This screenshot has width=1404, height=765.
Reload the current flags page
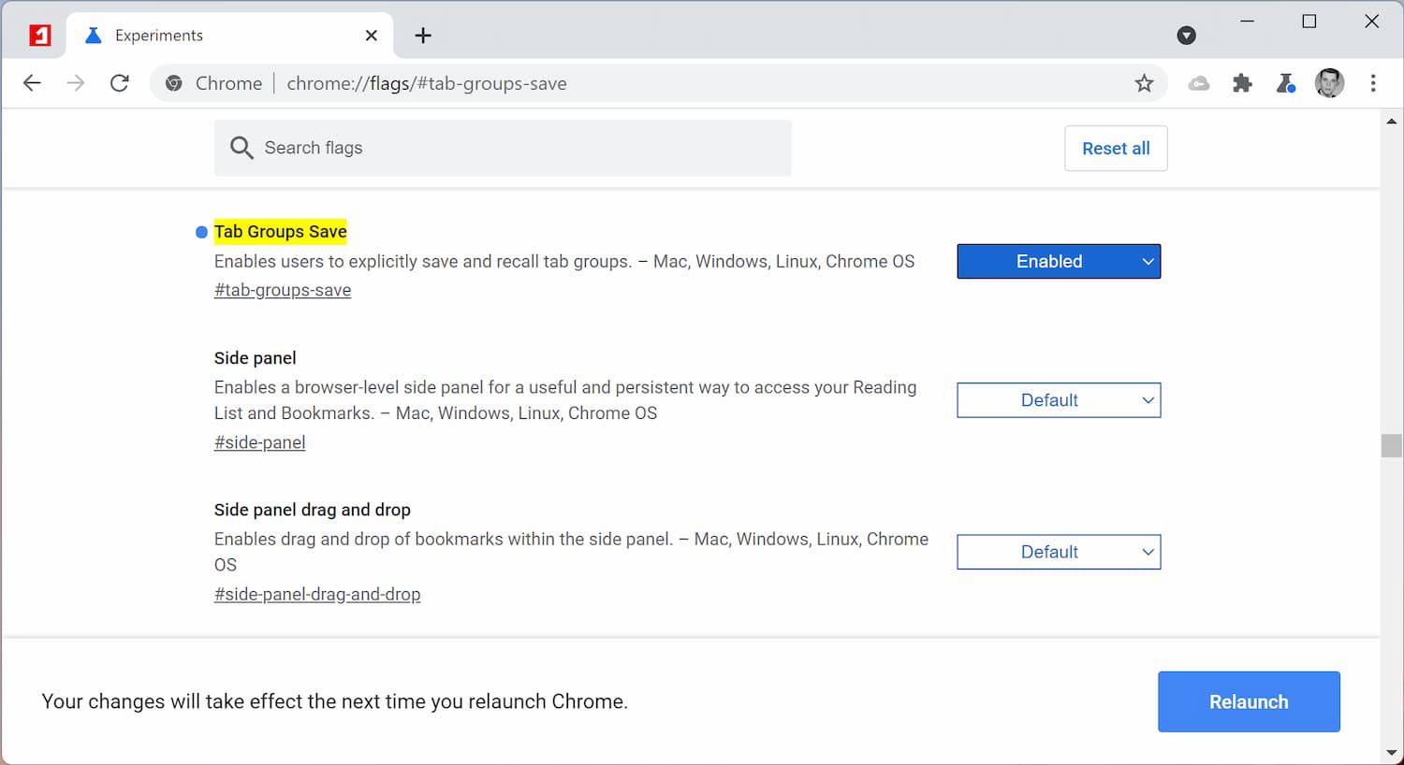[120, 83]
